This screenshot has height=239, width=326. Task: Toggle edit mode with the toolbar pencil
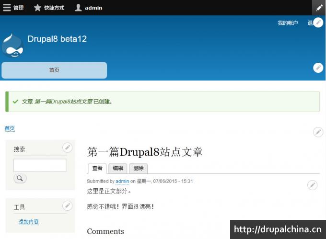coord(319,8)
